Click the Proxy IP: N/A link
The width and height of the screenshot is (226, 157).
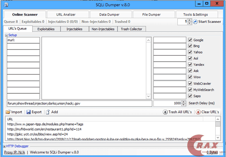[14, 152]
